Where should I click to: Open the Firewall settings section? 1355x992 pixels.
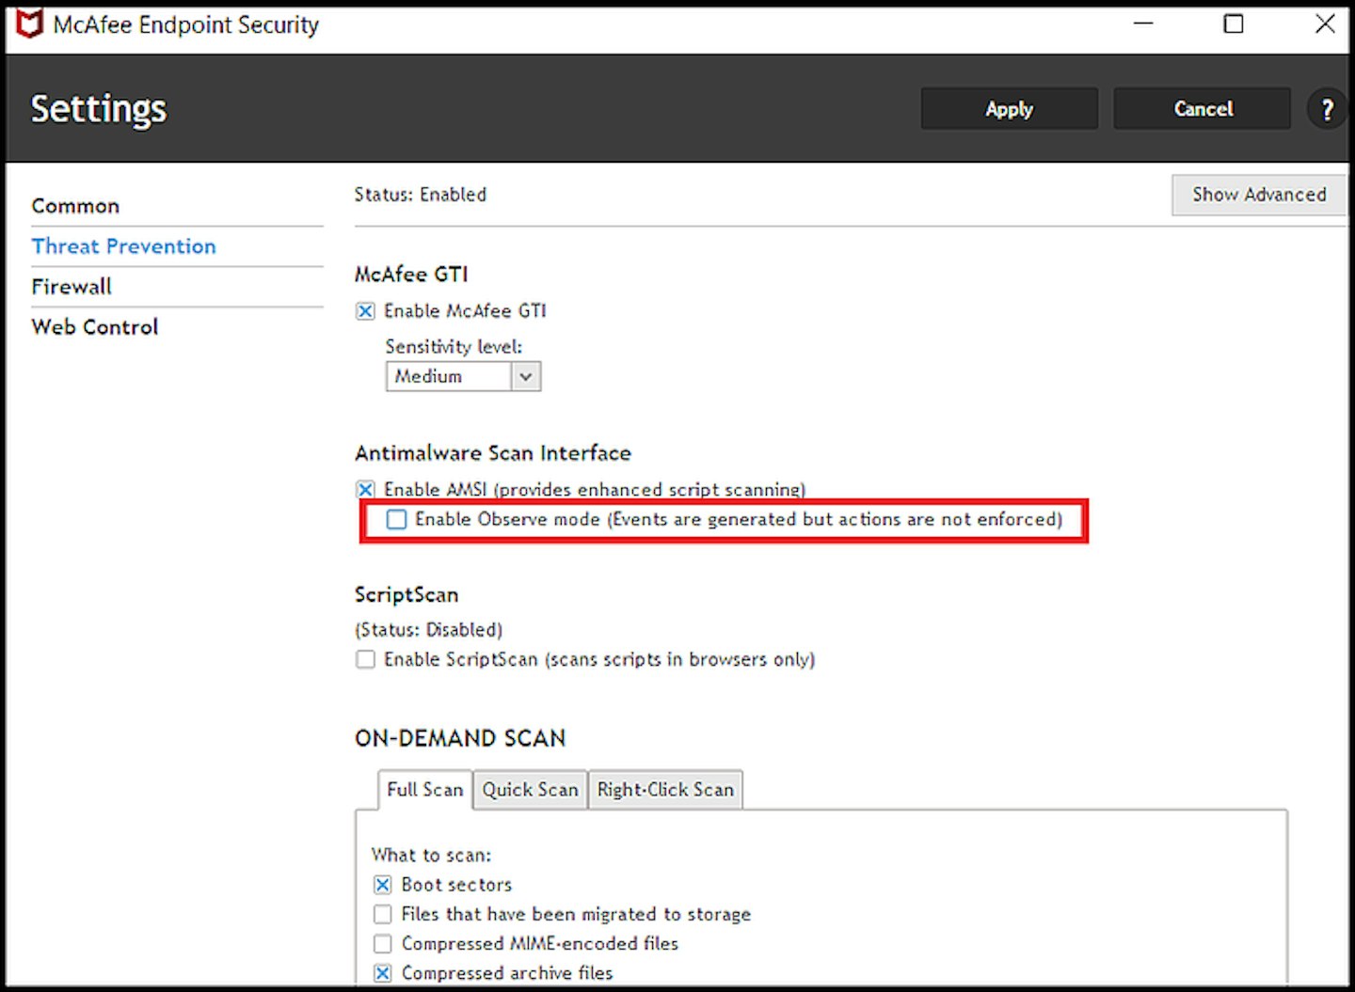72,287
